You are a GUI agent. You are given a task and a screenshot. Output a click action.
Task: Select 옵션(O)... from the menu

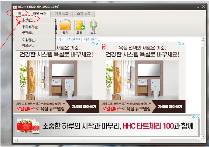[35, 20]
